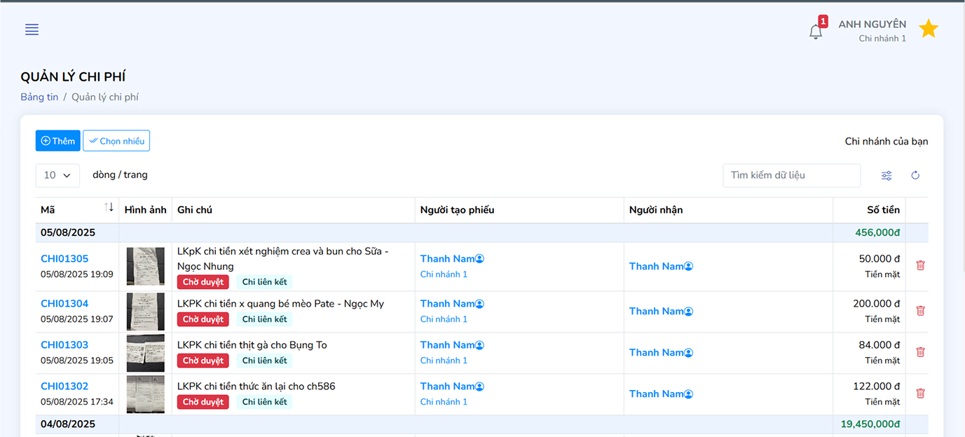Screen dimensions: 965x437
Task: Refresh the expense table data
Action: pyautogui.click(x=915, y=175)
